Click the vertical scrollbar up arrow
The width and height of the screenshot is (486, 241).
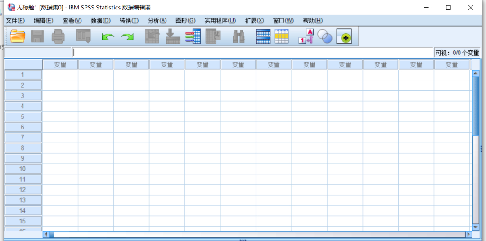pyautogui.click(x=475, y=73)
